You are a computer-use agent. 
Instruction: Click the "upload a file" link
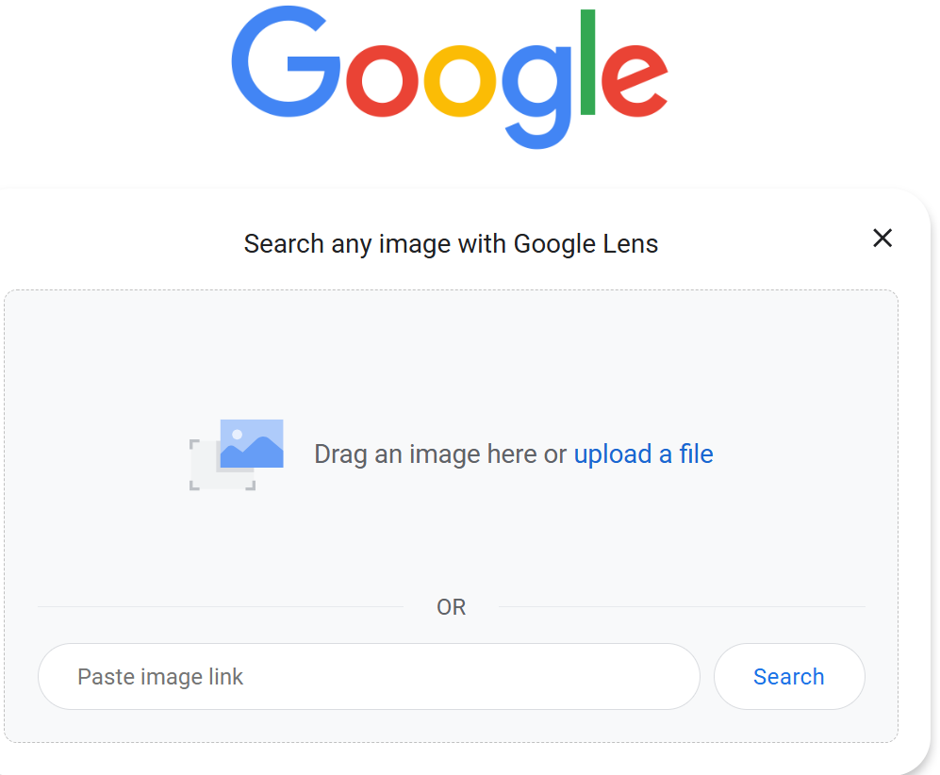click(643, 454)
